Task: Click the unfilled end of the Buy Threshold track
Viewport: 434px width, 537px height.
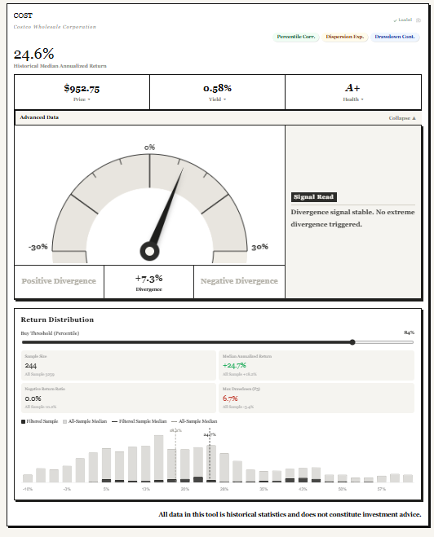Action: tap(384, 342)
